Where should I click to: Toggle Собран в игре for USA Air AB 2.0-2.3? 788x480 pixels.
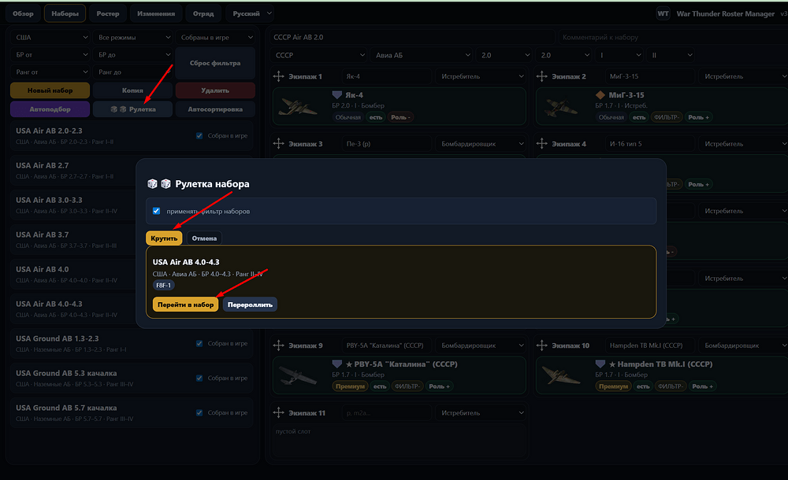199,135
